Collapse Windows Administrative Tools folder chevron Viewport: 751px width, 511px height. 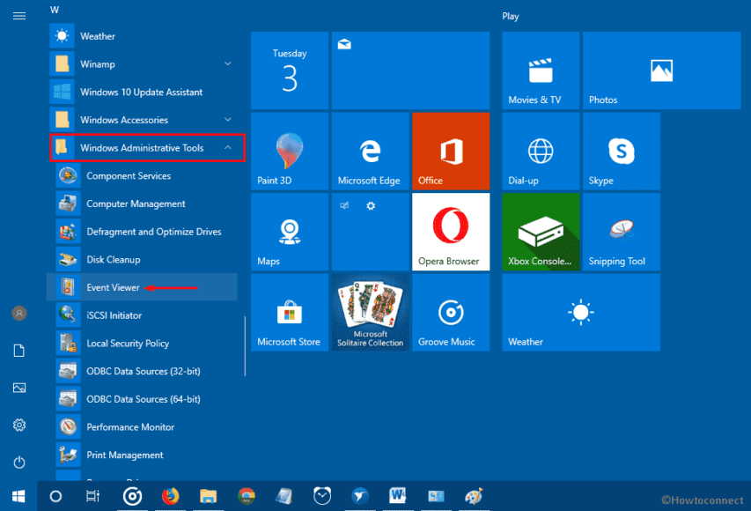point(228,148)
